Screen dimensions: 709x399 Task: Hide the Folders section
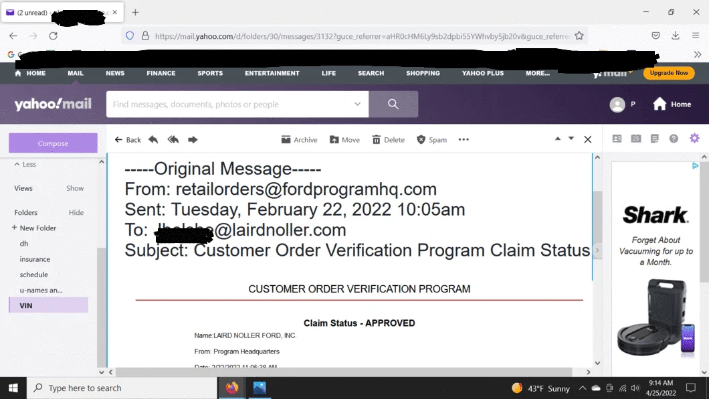[x=76, y=212]
